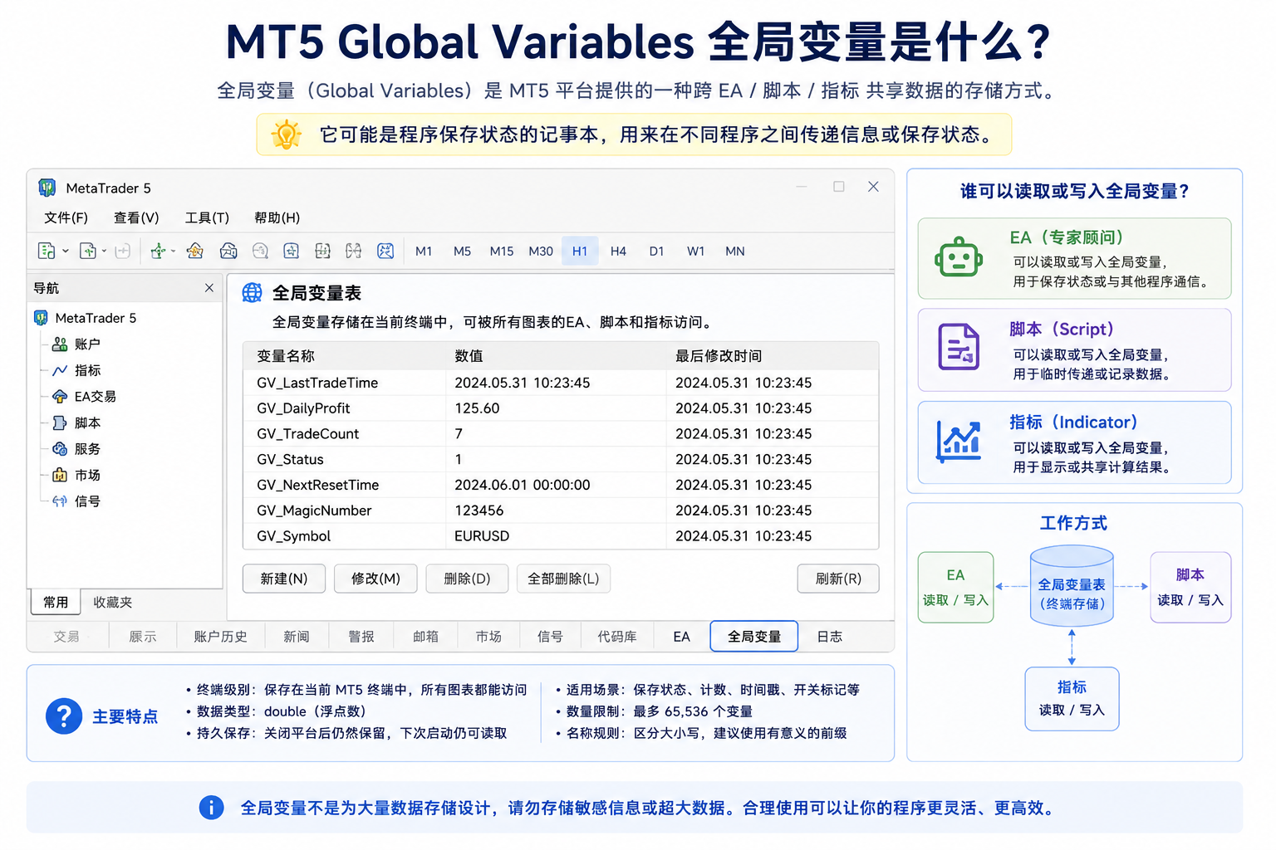Click the MetaTrader 5 logo in title bar
The width and height of the screenshot is (1276, 850).
click(x=47, y=188)
